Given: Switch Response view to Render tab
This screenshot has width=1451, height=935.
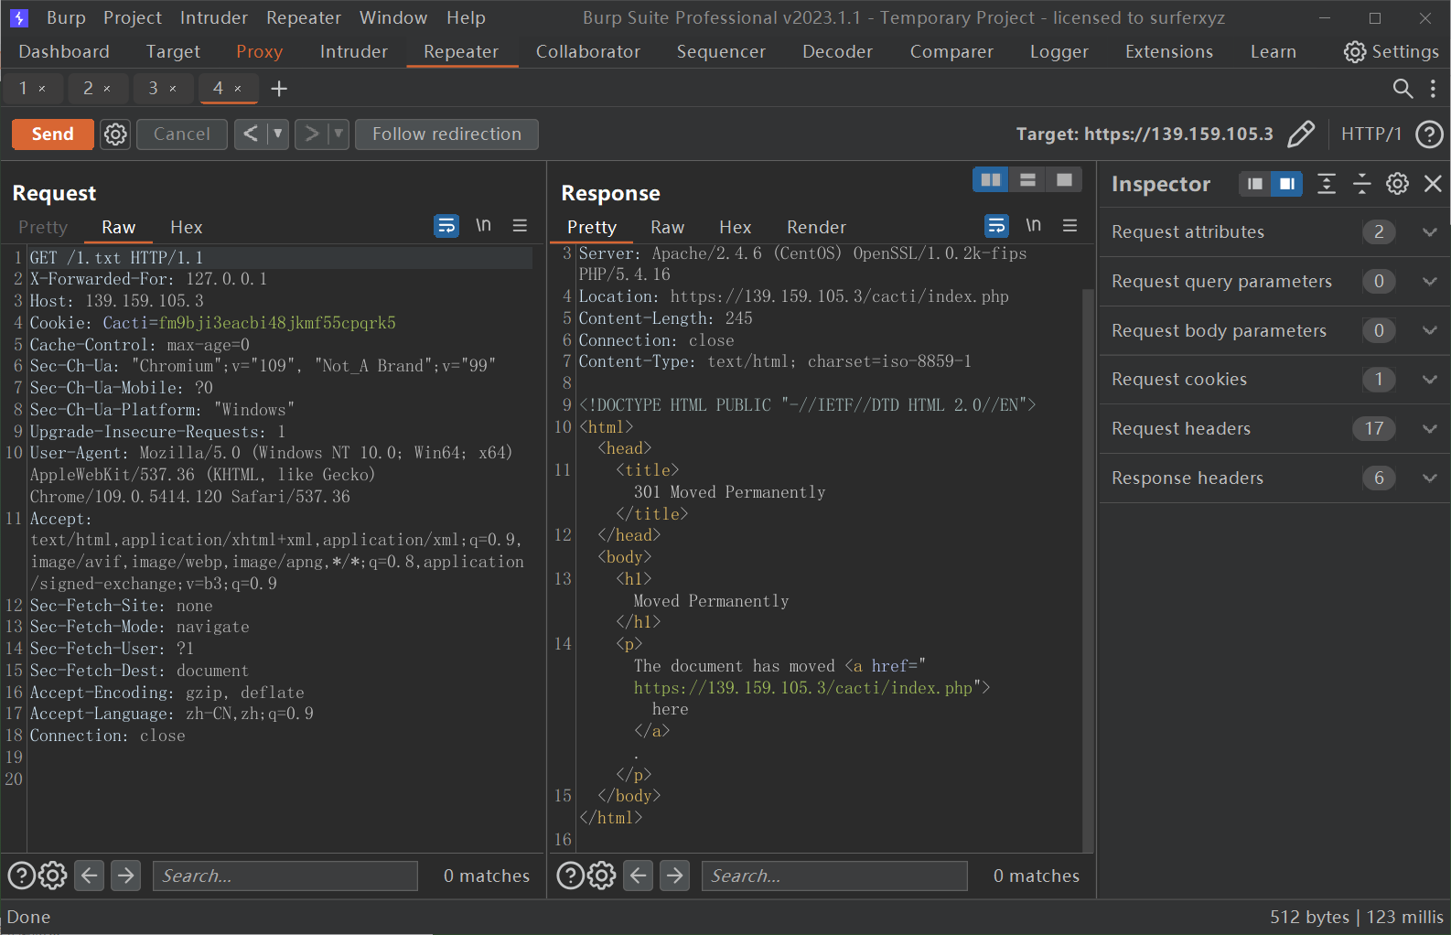Looking at the screenshot, I should (816, 227).
